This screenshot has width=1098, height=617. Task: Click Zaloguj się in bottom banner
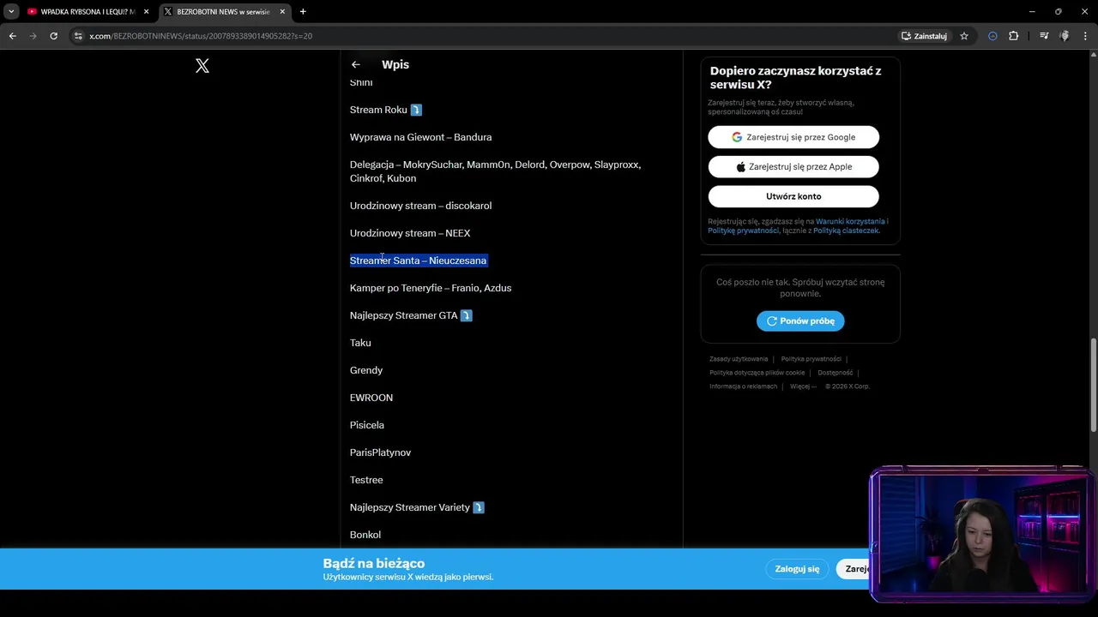pos(797,569)
